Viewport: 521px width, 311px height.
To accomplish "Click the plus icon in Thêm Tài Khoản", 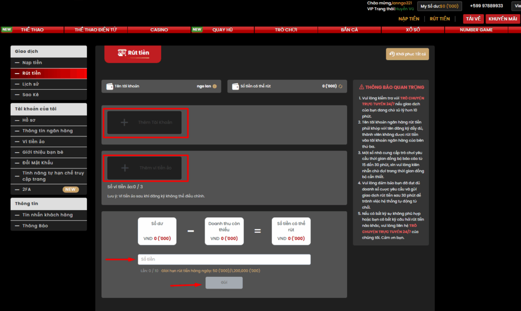I will click(x=124, y=123).
